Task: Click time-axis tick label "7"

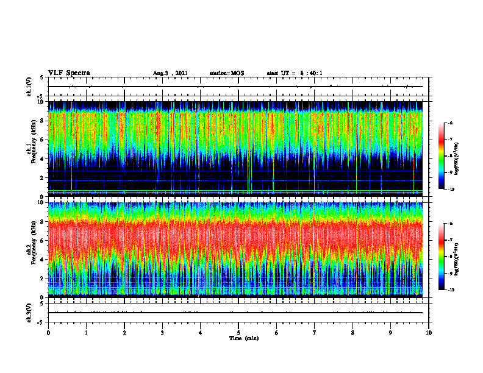Action: (315, 333)
